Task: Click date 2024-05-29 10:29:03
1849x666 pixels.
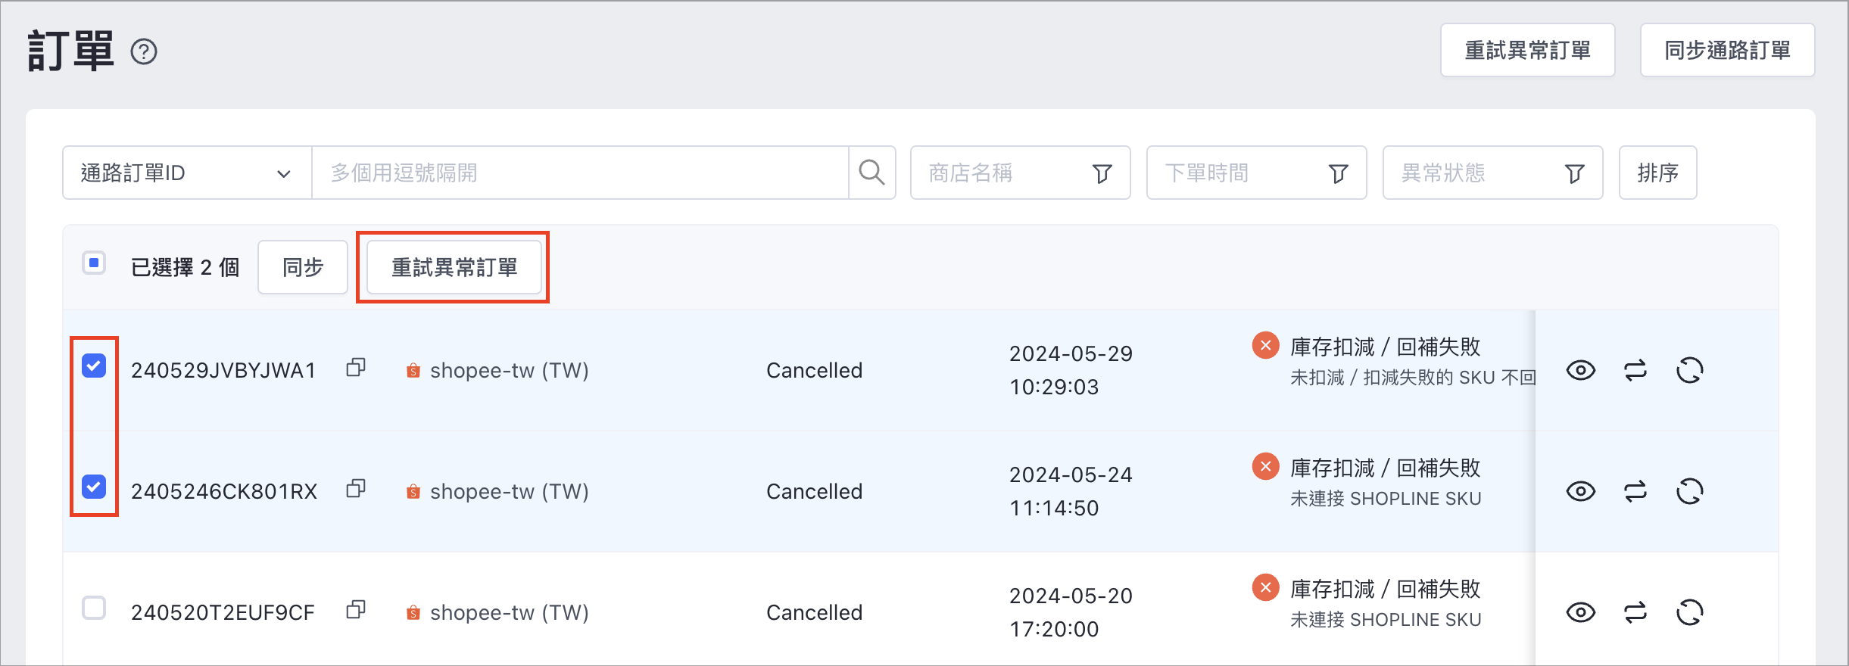Action: pyautogui.click(x=1071, y=370)
